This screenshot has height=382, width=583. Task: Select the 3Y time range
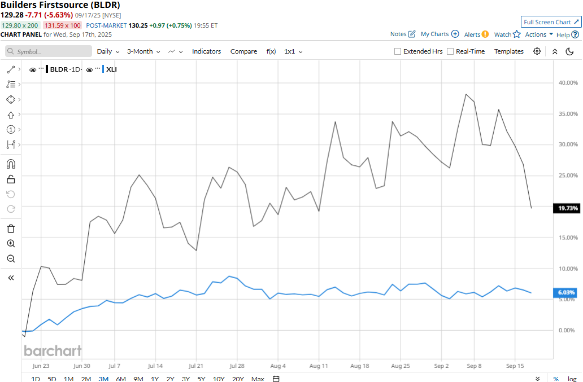[185, 379]
